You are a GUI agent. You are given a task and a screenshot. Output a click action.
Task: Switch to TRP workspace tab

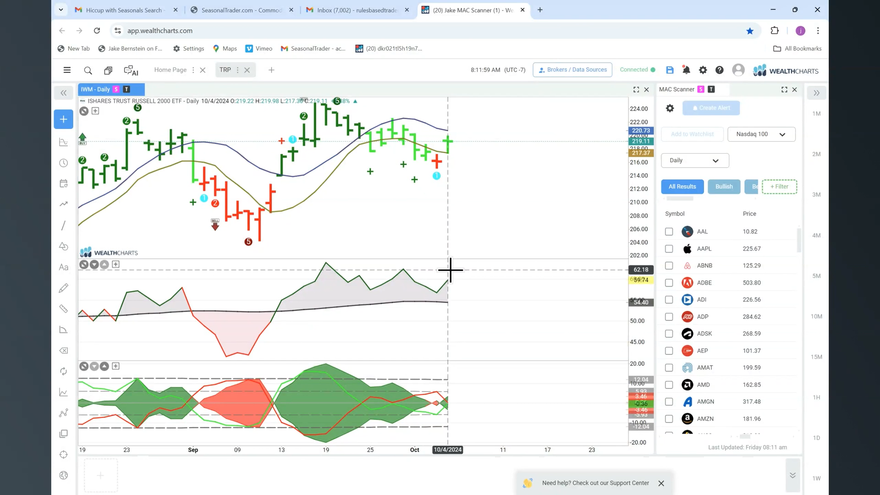(225, 70)
